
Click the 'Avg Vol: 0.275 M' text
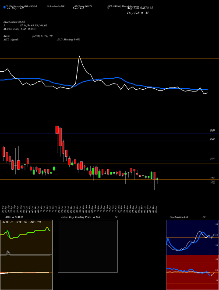tap(140, 8)
